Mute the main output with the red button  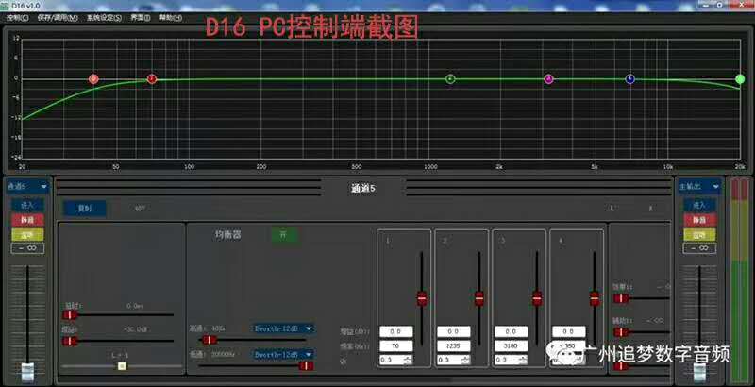pyautogui.click(x=698, y=219)
